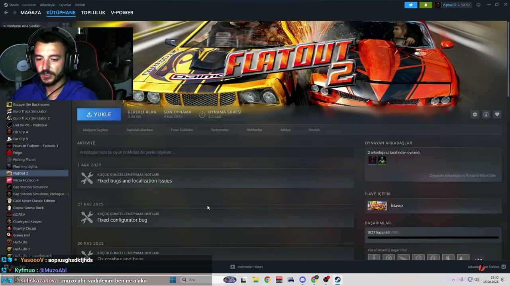
Task: Switch to the TOPLULUK tab
Action: (93, 13)
